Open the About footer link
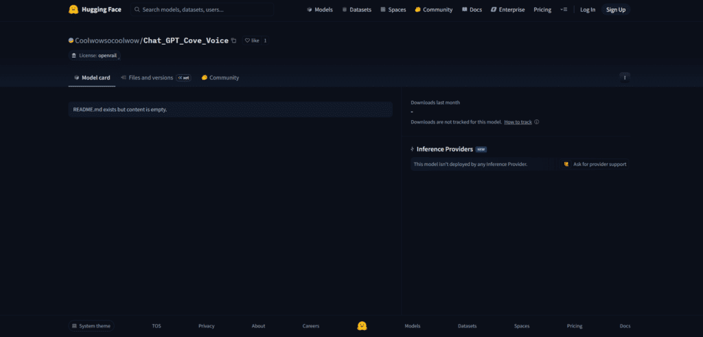The width and height of the screenshot is (703, 337). point(258,326)
